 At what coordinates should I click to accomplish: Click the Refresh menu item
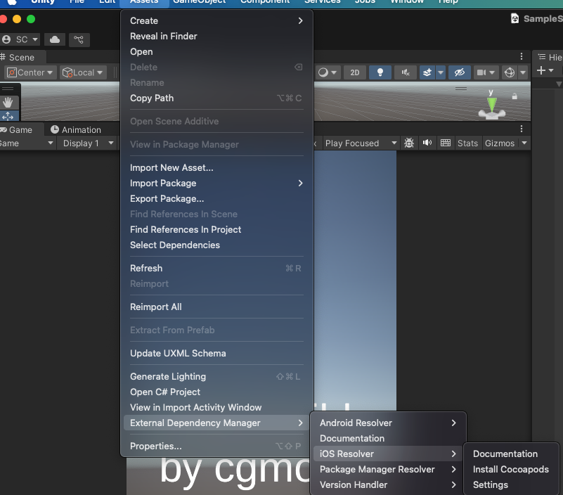[x=216, y=269]
